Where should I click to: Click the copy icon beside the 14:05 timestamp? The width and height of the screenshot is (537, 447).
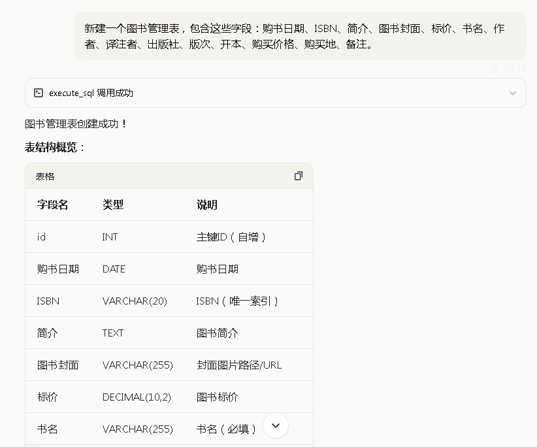493,69
